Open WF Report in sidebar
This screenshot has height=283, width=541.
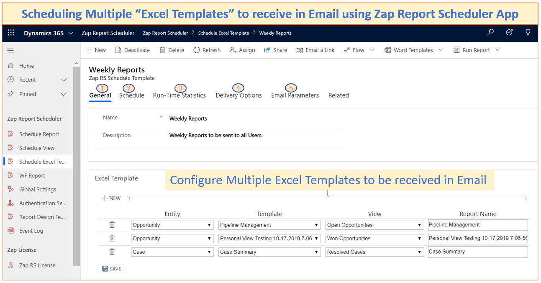(32, 176)
